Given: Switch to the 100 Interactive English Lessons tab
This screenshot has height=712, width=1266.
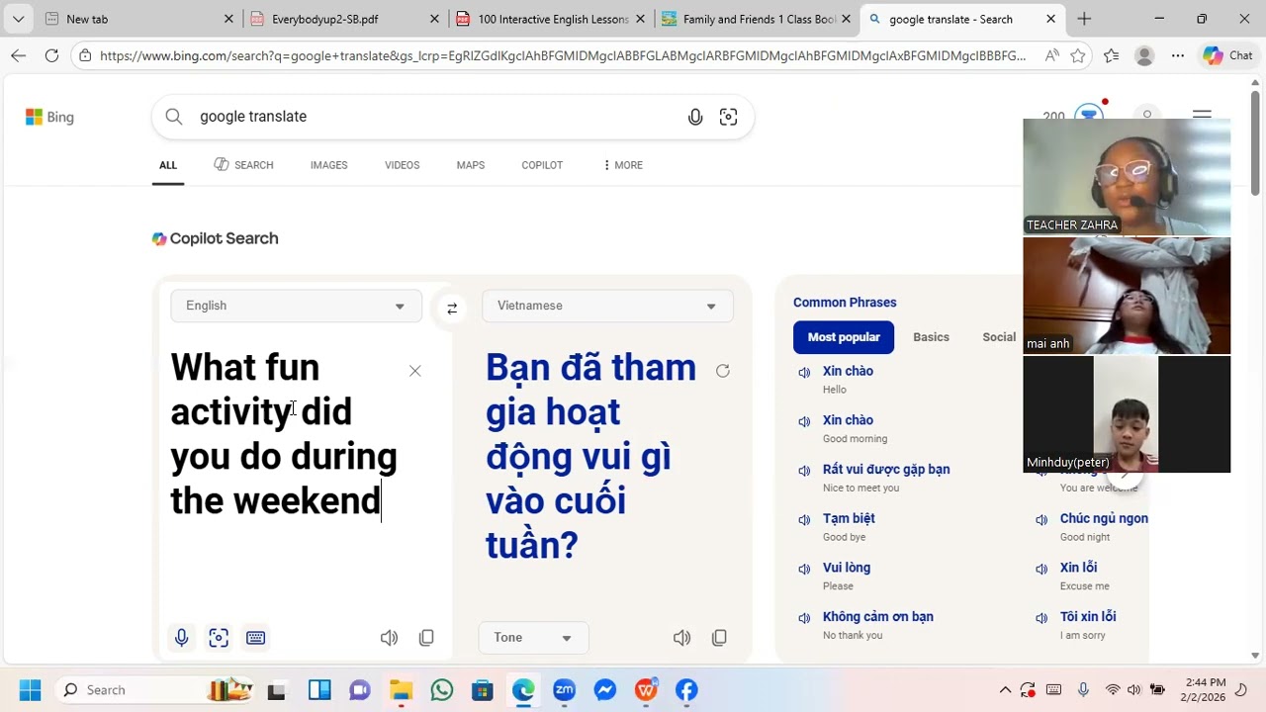Looking at the screenshot, I should [551, 19].
